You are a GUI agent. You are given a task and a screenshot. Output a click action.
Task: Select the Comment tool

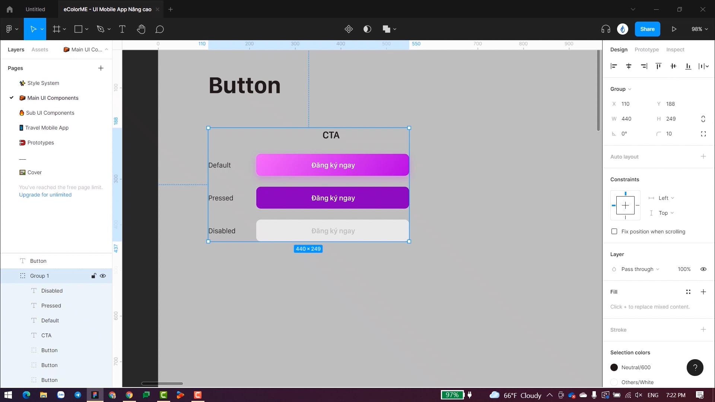point(160,29)
